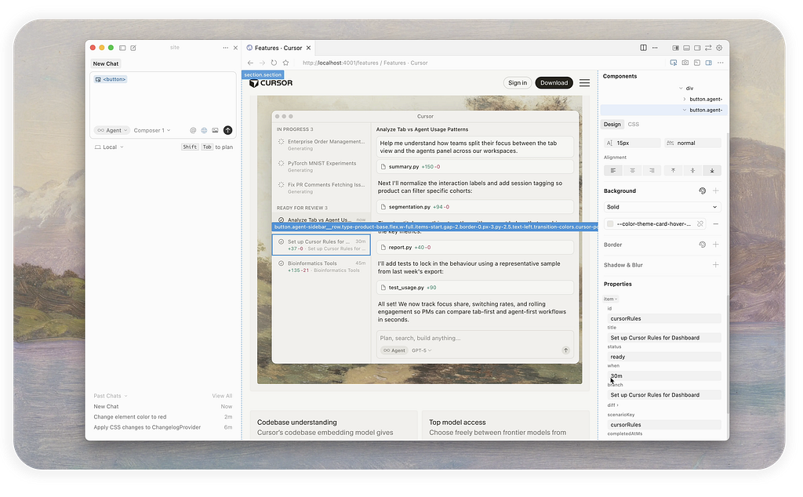Select the Features - Cursor browser tab
The image size is (803, 497).
pos(278,48)
